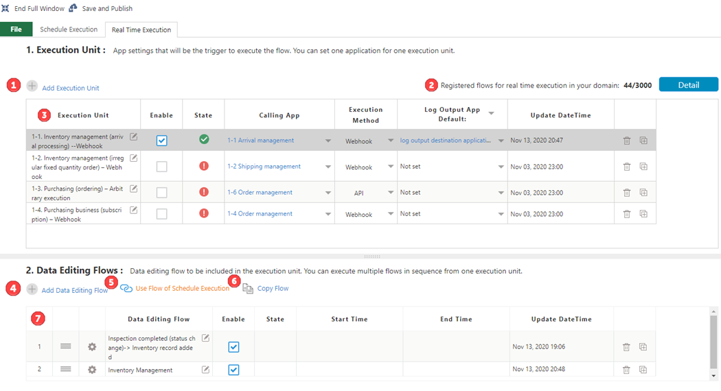Click red error state of 1-2 Shipping unit
Screen dimensions: 721x391
click(x=204, y=166)
